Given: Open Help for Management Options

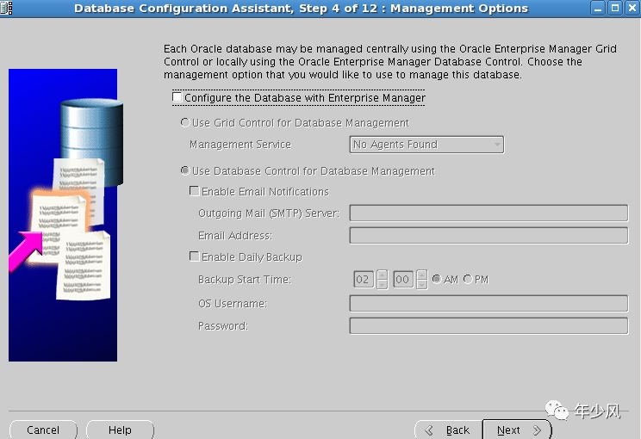Looking at the screenshot, I should tap(121, 430).
